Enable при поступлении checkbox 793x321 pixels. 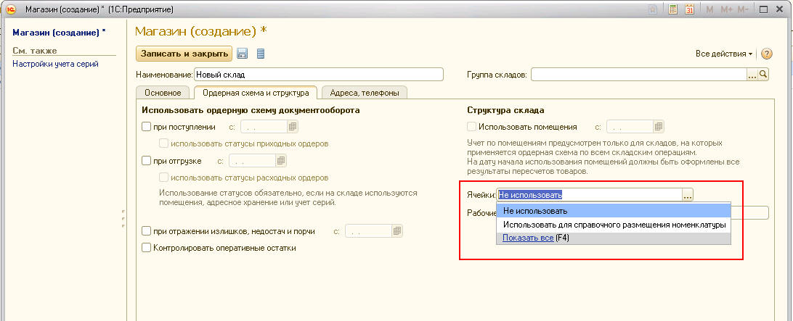coord(147,127)
